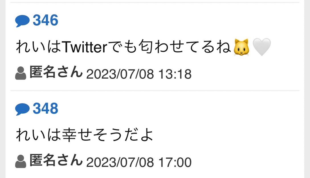Select the user avatar icon on comment 348

tap(21, 161)
